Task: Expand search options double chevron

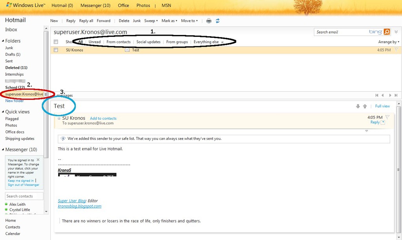Action: pos(396,32)
